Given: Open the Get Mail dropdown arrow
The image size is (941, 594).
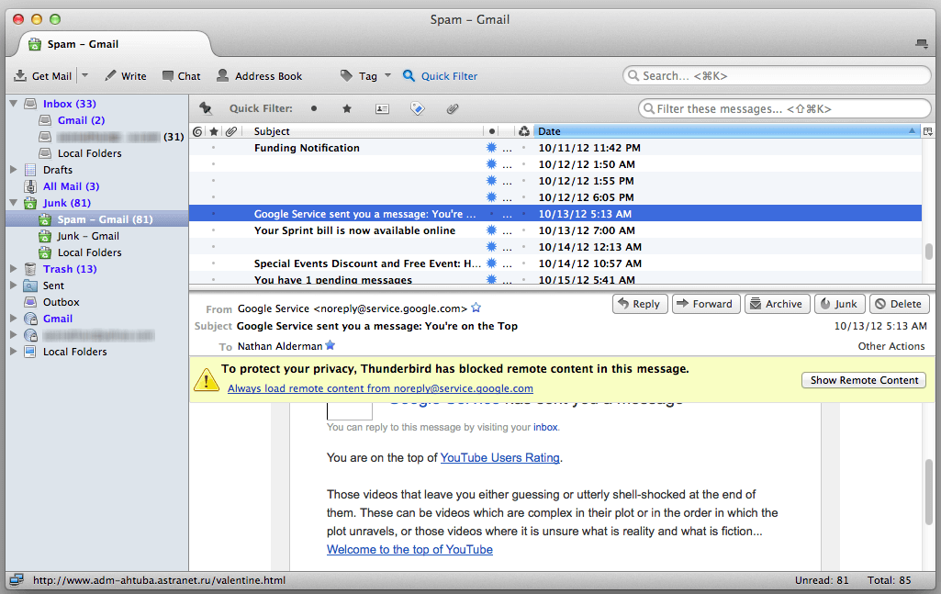Looking at the screenshot, I should point(84,76).
